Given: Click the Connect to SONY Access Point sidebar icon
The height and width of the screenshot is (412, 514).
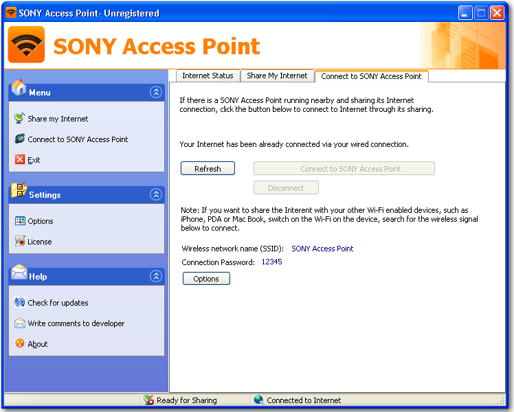Looking at the screenshot, I should (19, 139).
